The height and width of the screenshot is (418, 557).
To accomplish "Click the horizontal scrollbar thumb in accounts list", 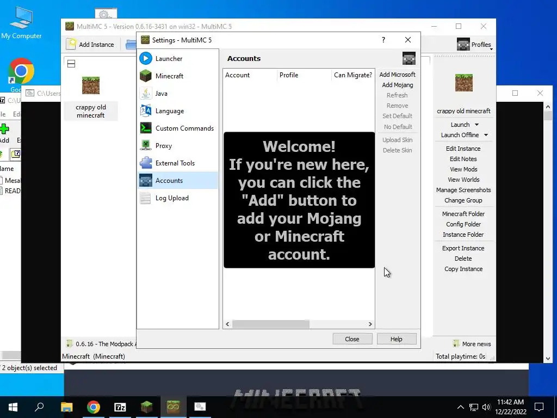I will 271,324.
